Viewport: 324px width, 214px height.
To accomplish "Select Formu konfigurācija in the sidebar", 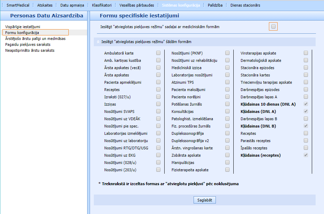I will tap(22, 33).
